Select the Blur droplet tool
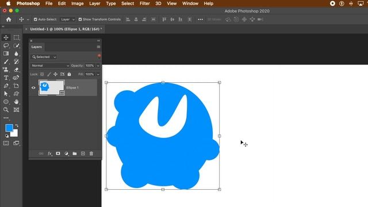 point(16,53)
